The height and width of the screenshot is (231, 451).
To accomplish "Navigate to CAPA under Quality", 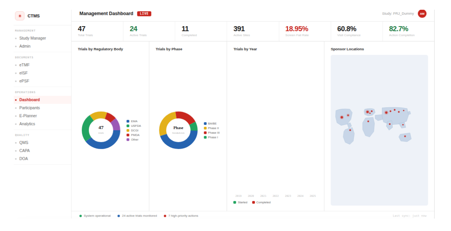I will pyautogui.click(x=24, y=151).
